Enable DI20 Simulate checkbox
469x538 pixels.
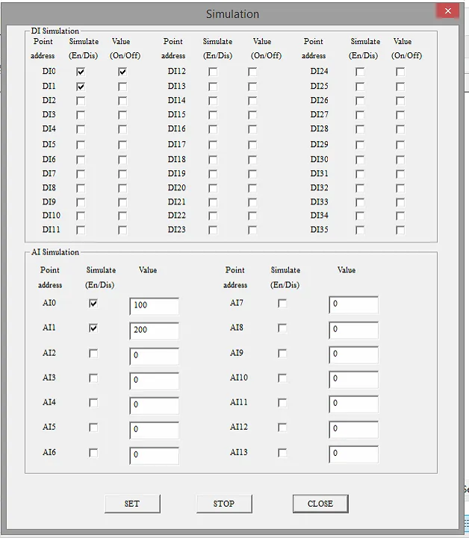[x=213, y=188]
